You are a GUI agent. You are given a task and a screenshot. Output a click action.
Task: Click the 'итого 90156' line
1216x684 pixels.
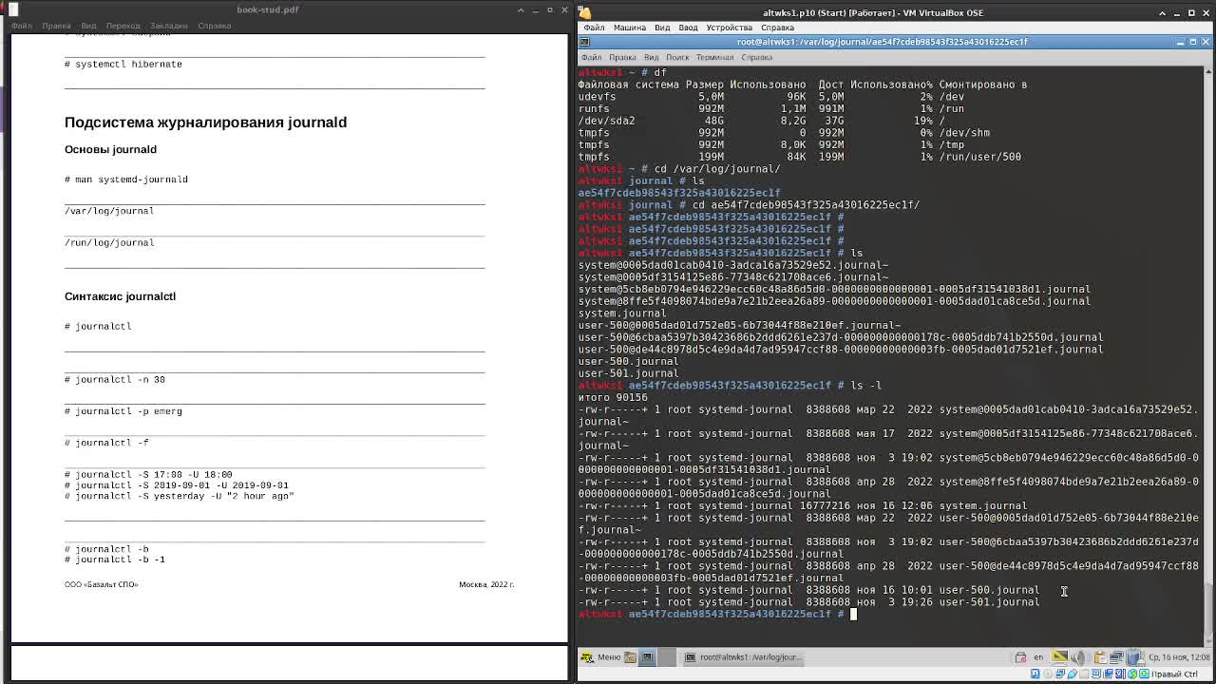click(x=613, y=398)
